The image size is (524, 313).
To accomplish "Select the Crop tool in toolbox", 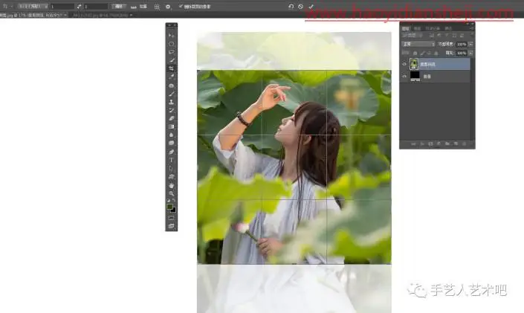I will click(x=172, y=68).
